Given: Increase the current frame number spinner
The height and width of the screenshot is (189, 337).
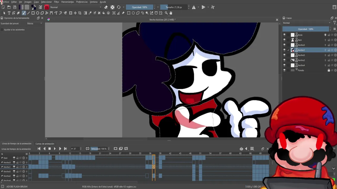Looking at the screenshot, I should [x=81, y=148].
